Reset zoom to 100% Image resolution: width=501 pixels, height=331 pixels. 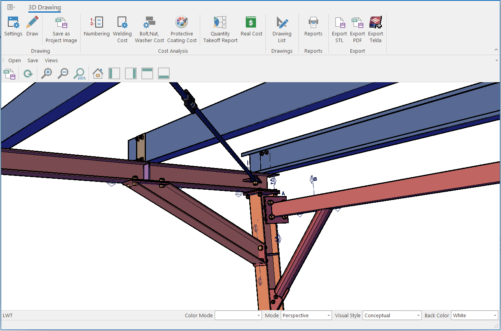point(80,74)
